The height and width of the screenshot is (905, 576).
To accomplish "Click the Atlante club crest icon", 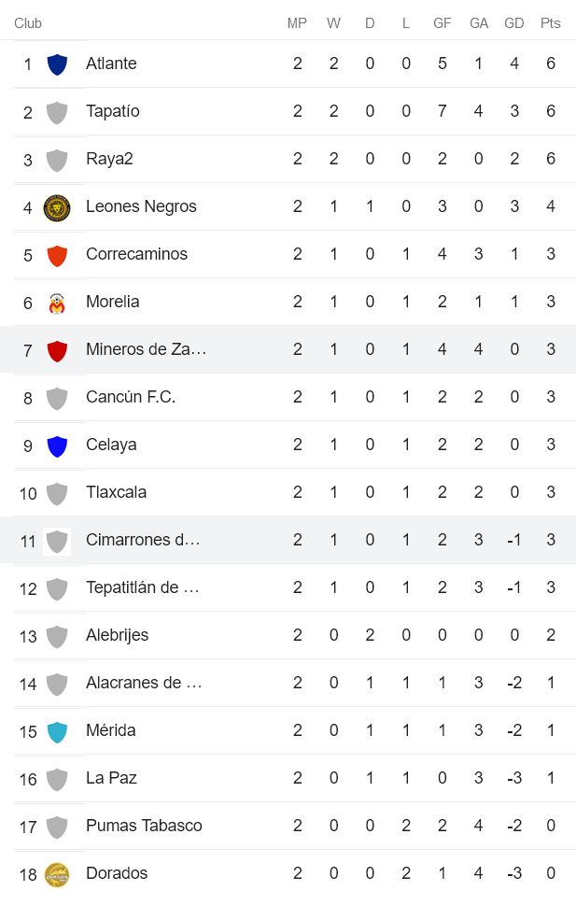I will (57, 64).
